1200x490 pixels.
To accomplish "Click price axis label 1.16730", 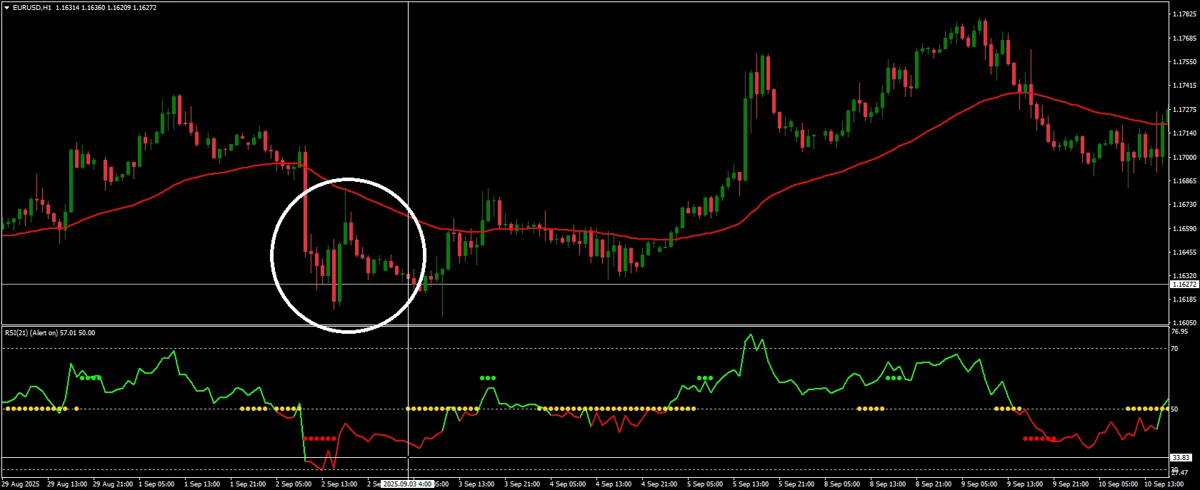I will click(x=1185, y=205).
